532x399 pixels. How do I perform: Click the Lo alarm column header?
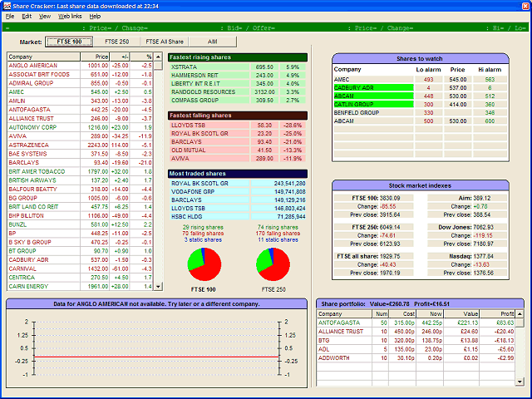coord(429,70)
